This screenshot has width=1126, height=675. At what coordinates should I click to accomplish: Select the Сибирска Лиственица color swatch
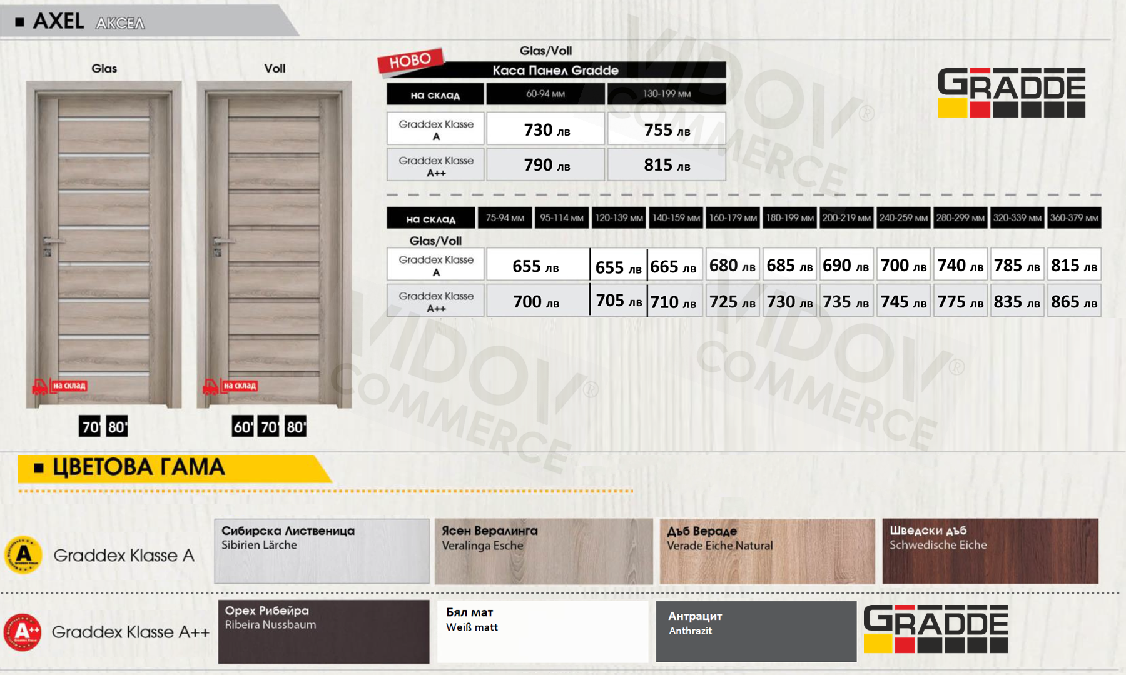322,551
